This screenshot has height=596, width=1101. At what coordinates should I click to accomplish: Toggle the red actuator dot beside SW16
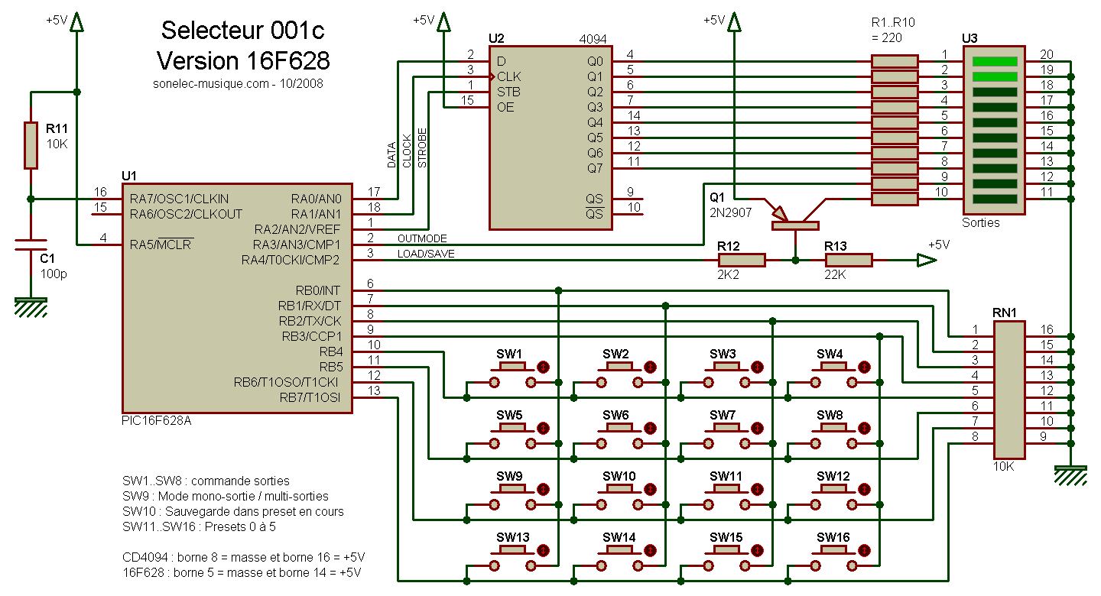coord(865,550)
